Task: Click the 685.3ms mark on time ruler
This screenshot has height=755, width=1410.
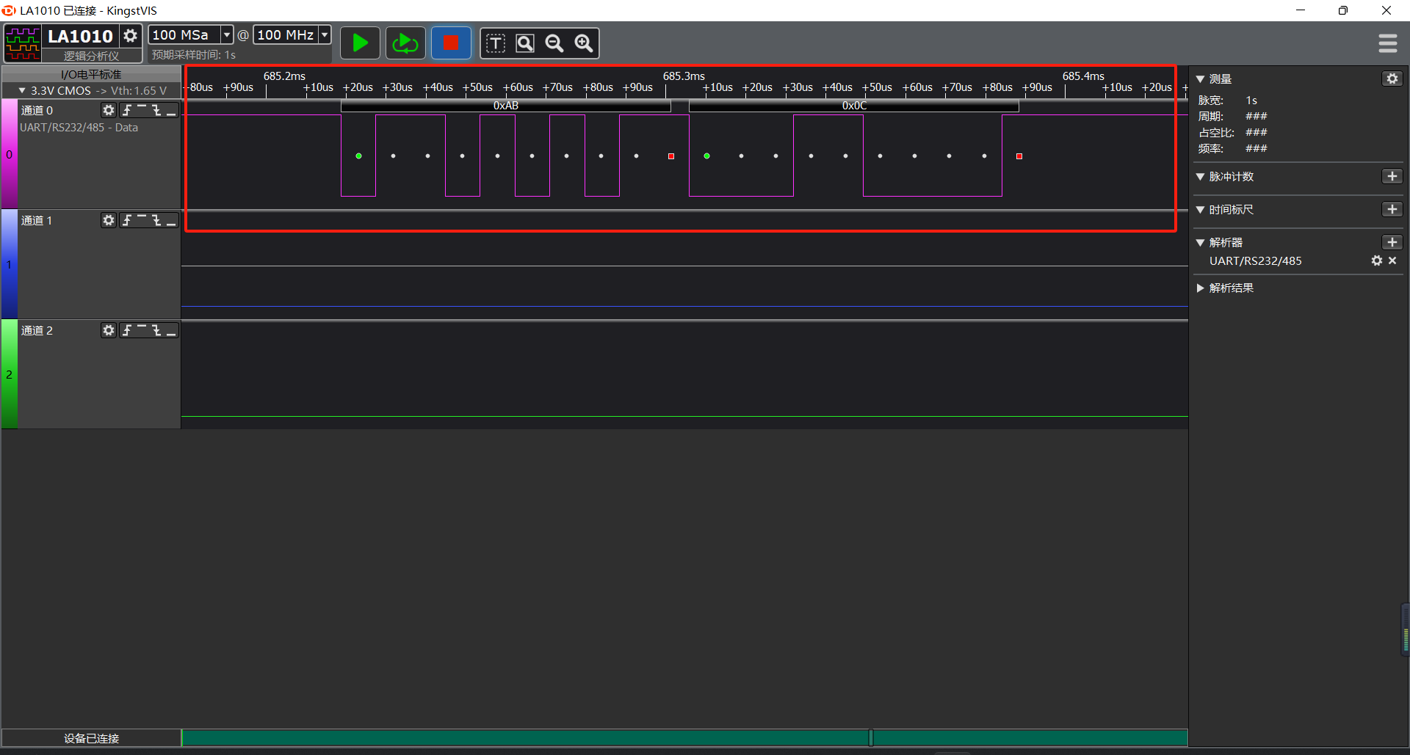Action: [684, 76]
